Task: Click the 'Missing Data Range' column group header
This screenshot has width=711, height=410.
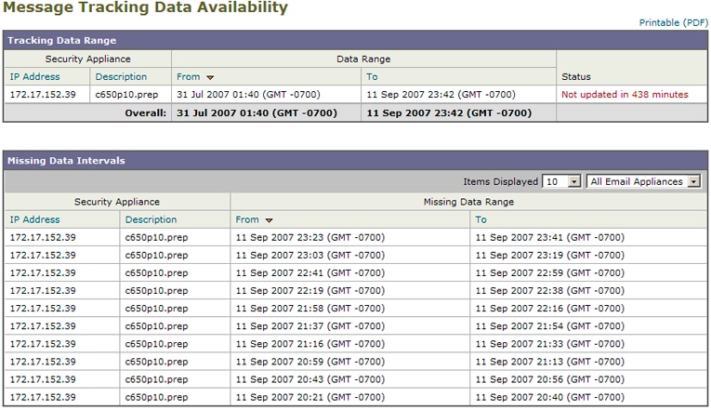Action: pyautogui.click(x=468, y=202)
